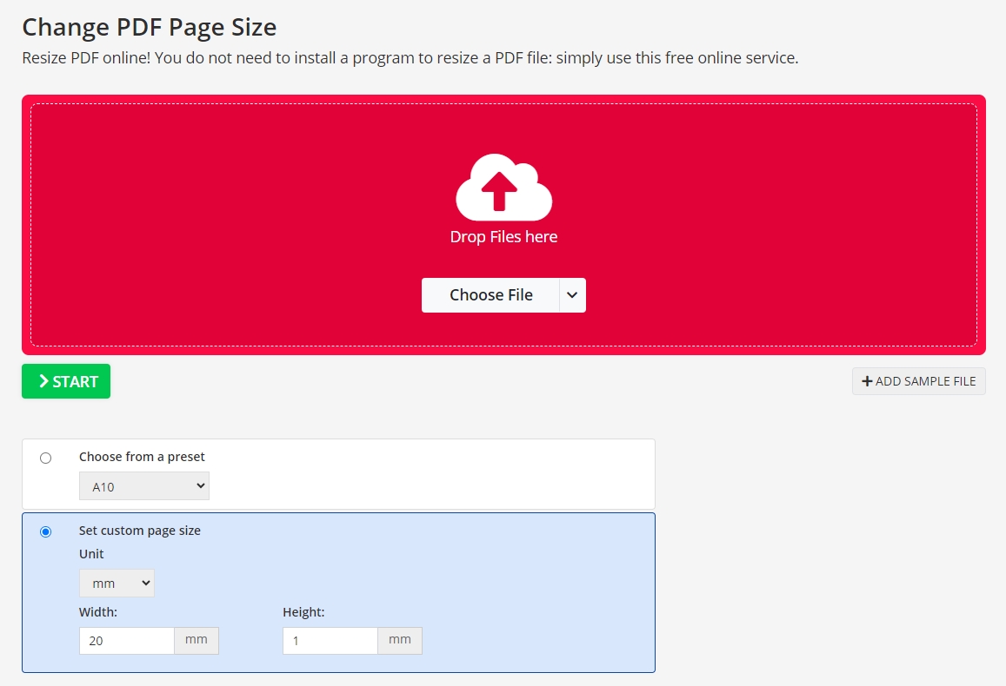This screenshot has width=1006, height=686.
Task: Click the Drop Files here label
Action: (503, 235)
